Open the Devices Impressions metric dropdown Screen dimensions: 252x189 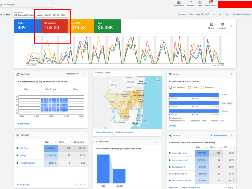coord(228,103)
